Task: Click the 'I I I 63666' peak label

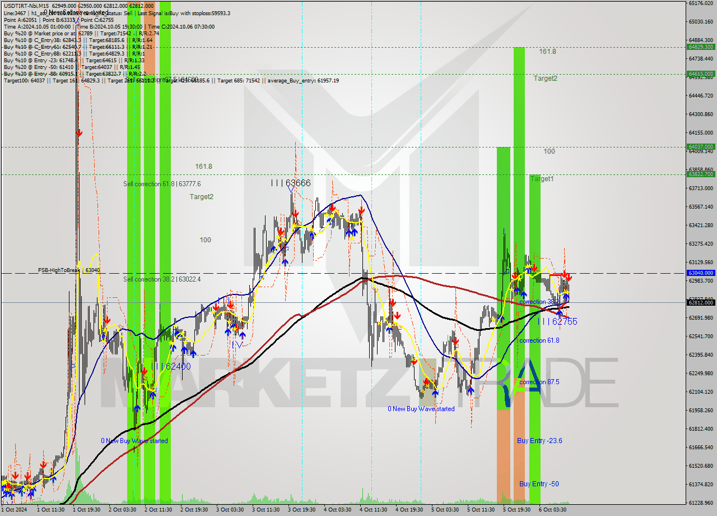Action: coord(290,183)
